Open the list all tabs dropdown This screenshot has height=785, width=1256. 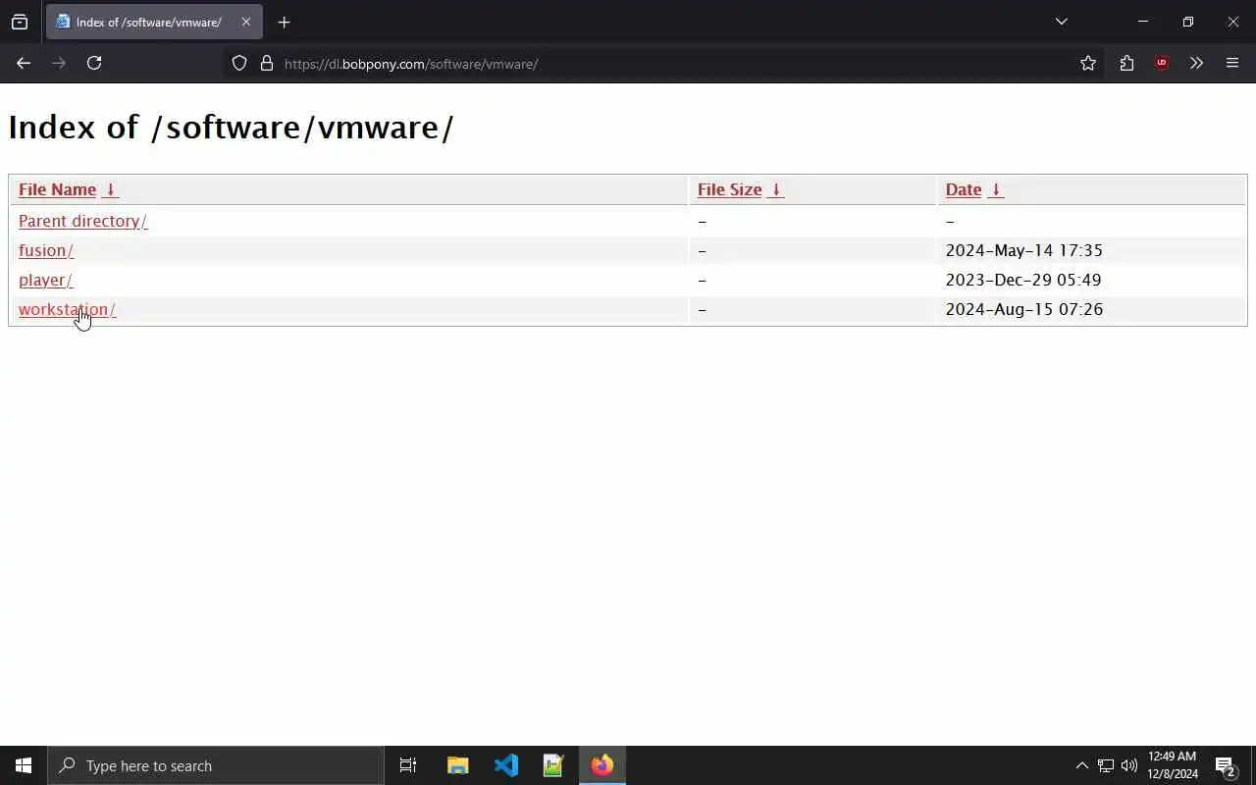(1061, 22)
